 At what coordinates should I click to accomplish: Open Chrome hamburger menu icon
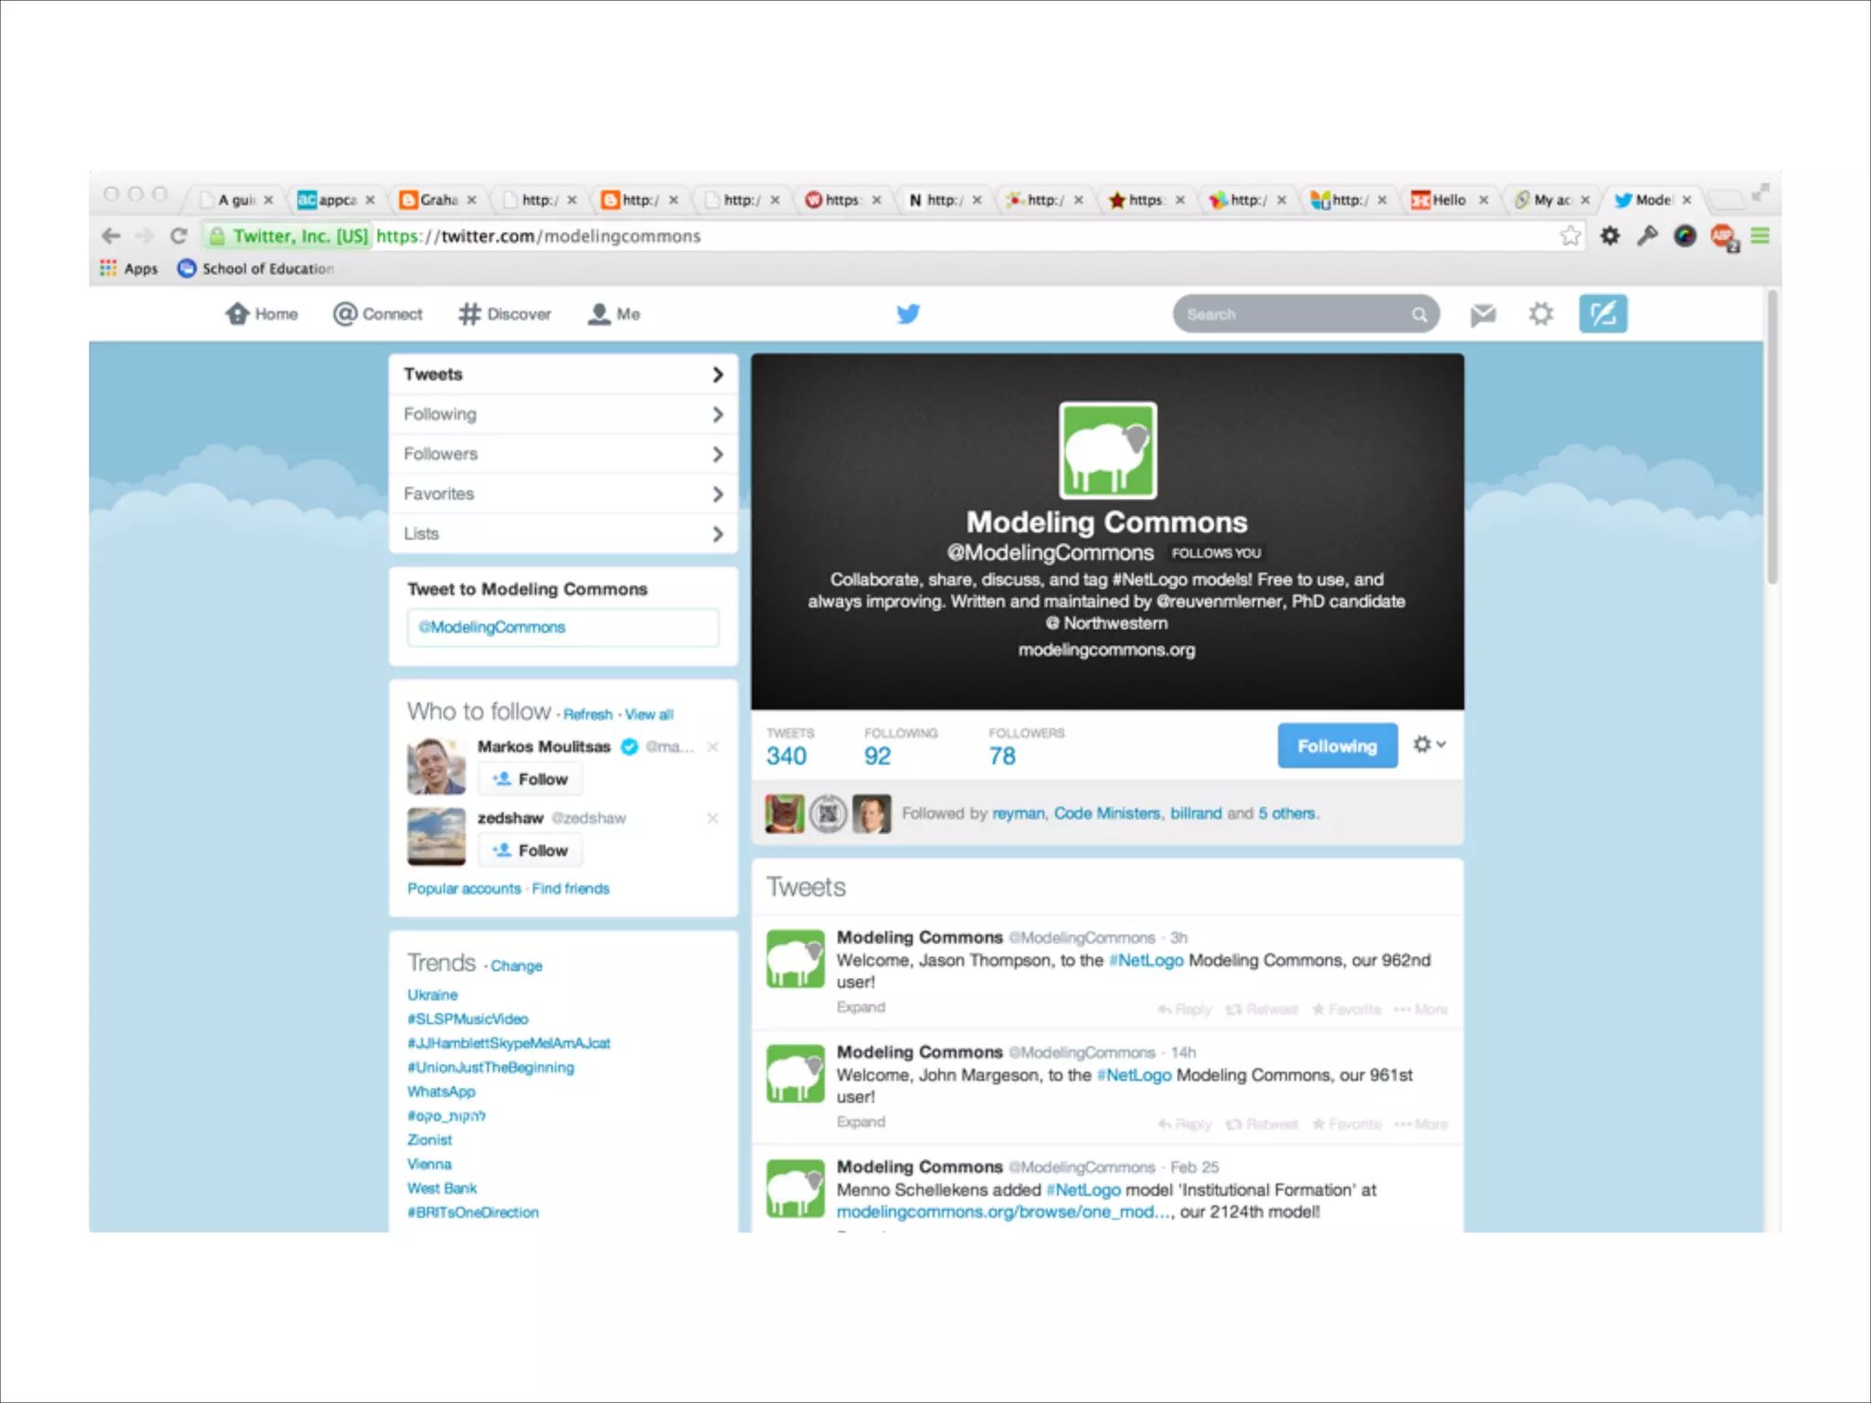[x=1760, y=237]
